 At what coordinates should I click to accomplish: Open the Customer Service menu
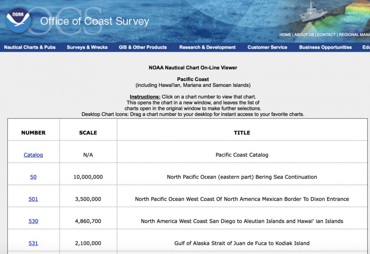(x=267, y=47)
